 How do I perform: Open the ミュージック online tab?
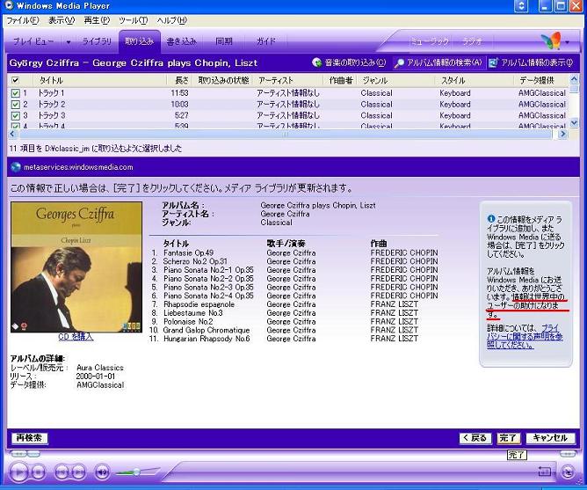[430, 41]
